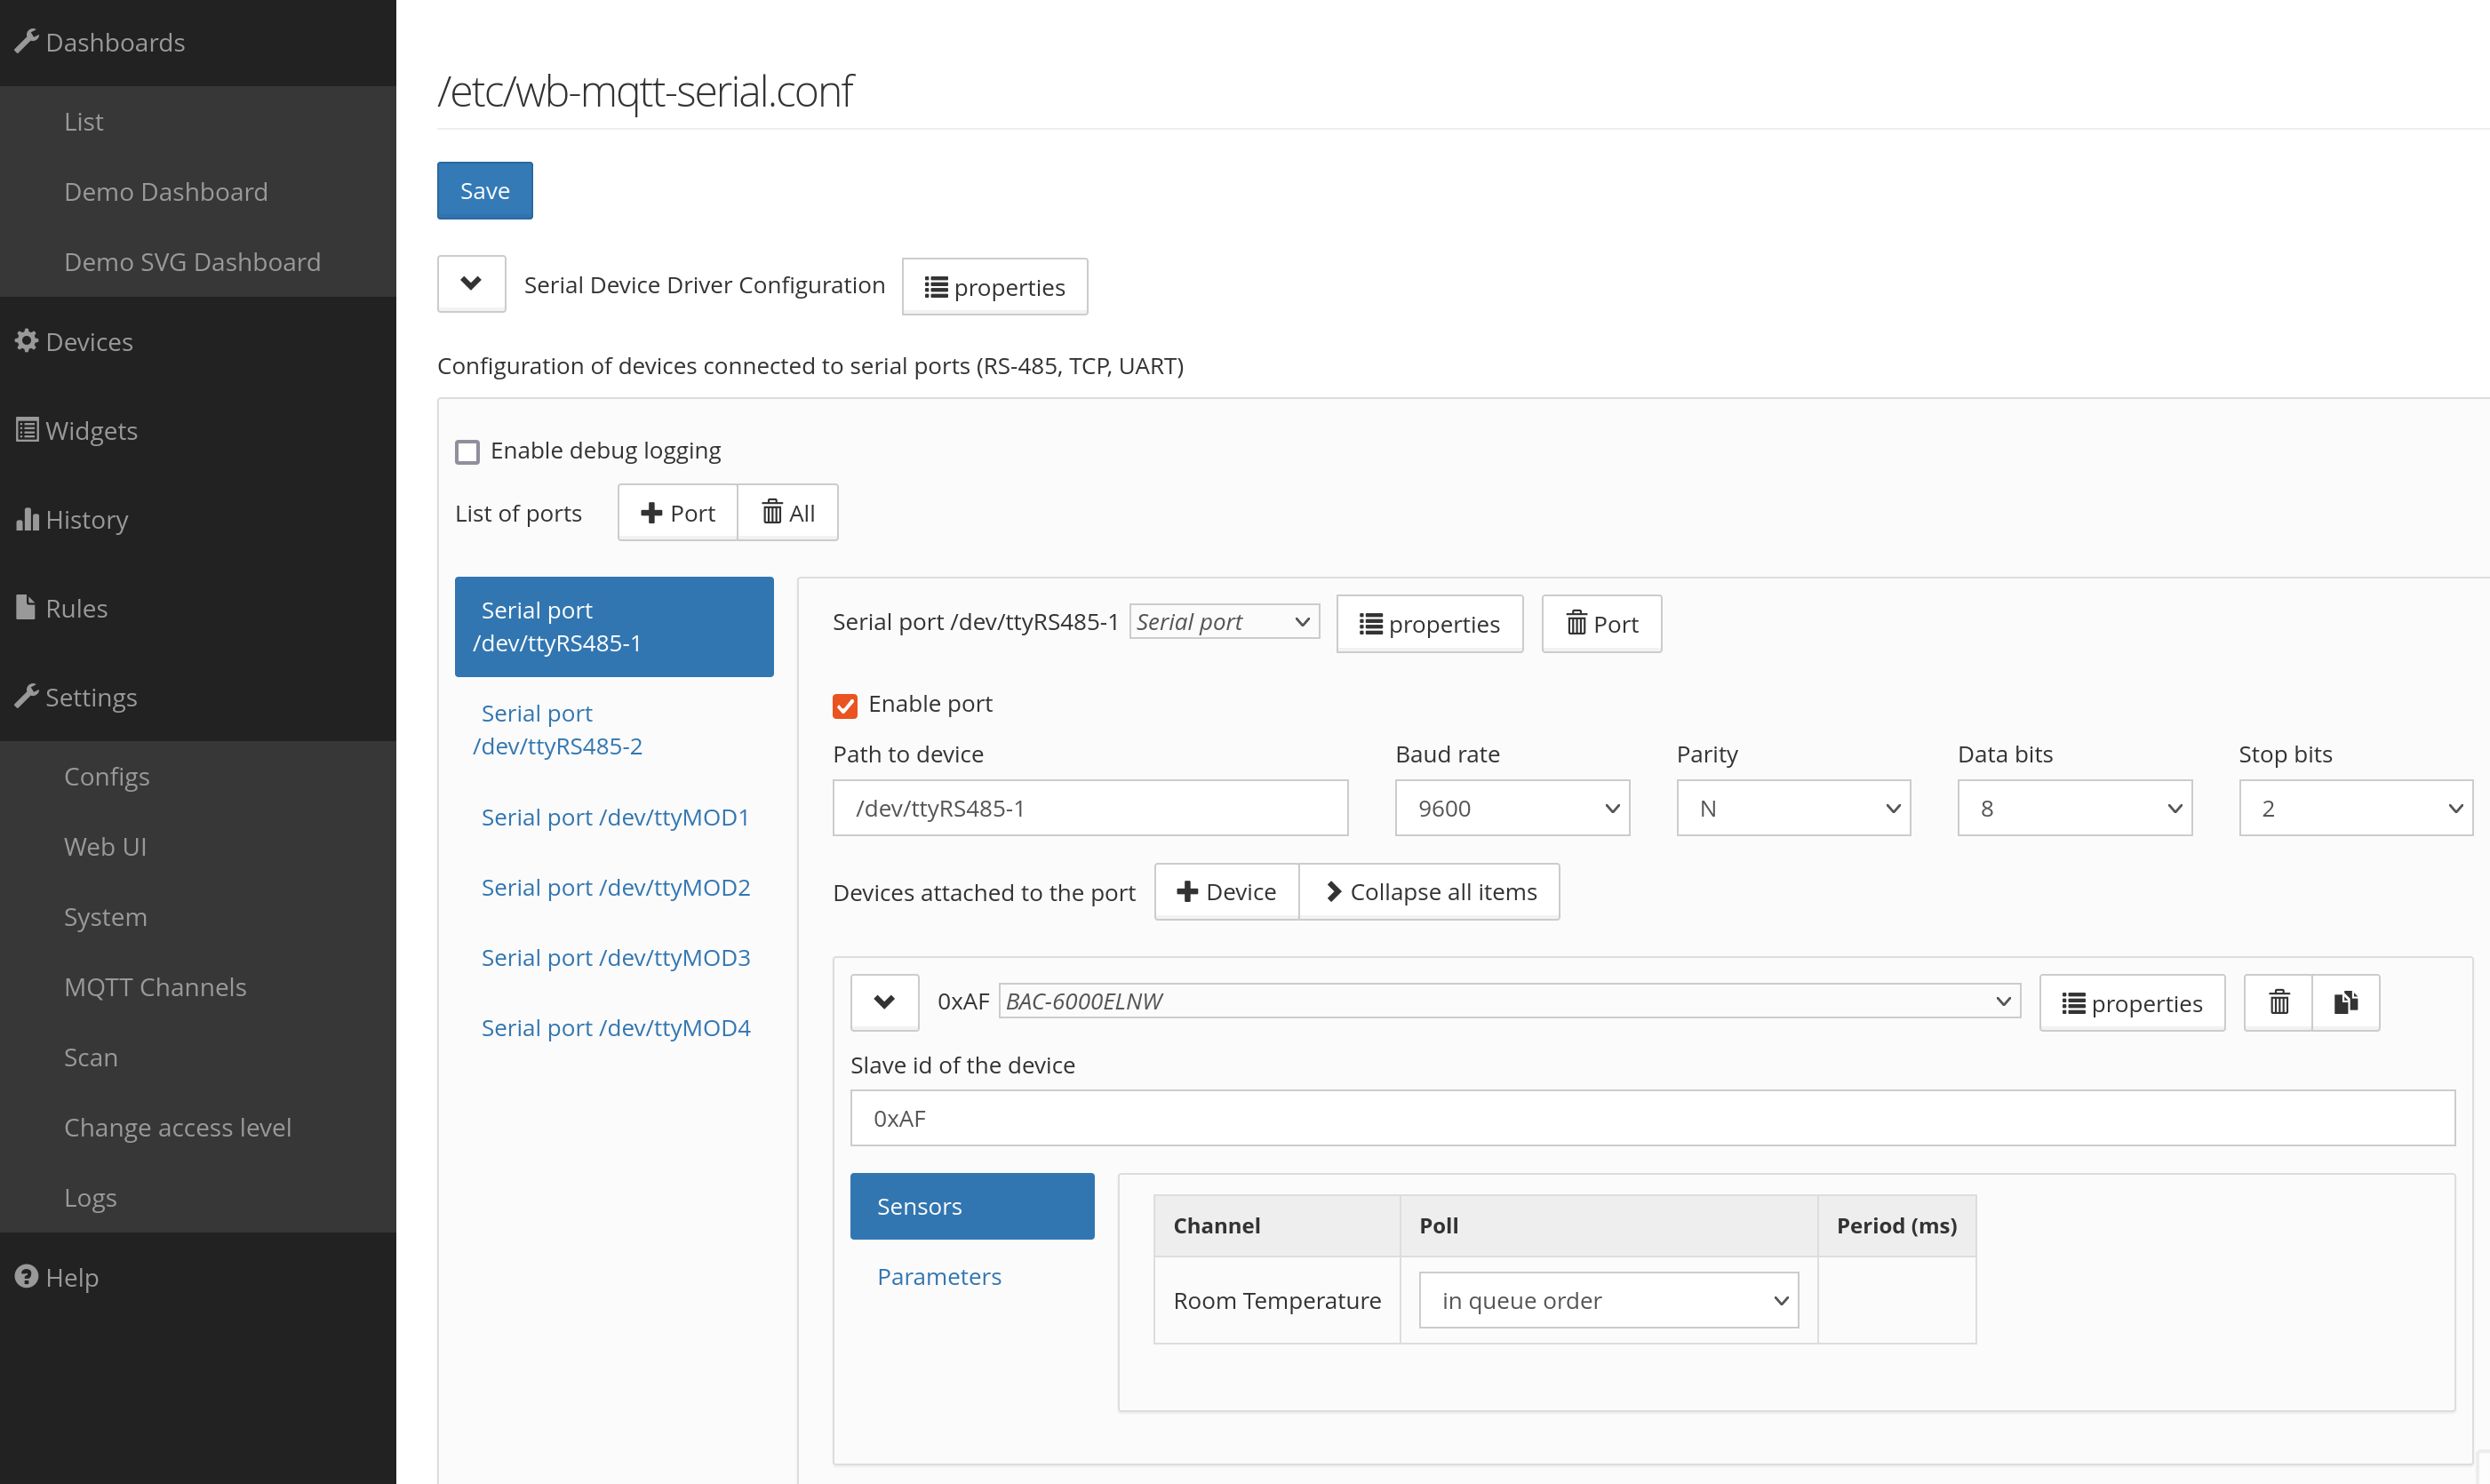
Task: Add a new Port to the list
Action: [678, 513]
